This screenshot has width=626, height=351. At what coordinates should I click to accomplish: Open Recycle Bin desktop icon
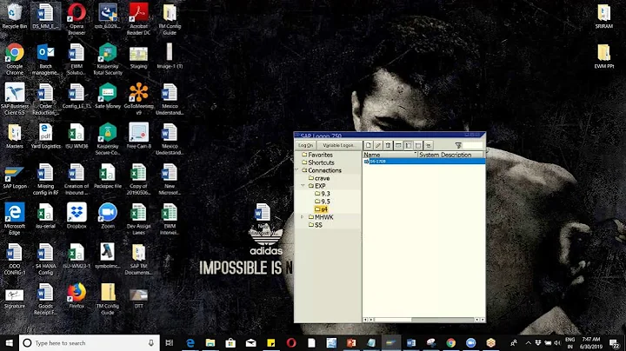pyautogui.click(x=15, y=17)
